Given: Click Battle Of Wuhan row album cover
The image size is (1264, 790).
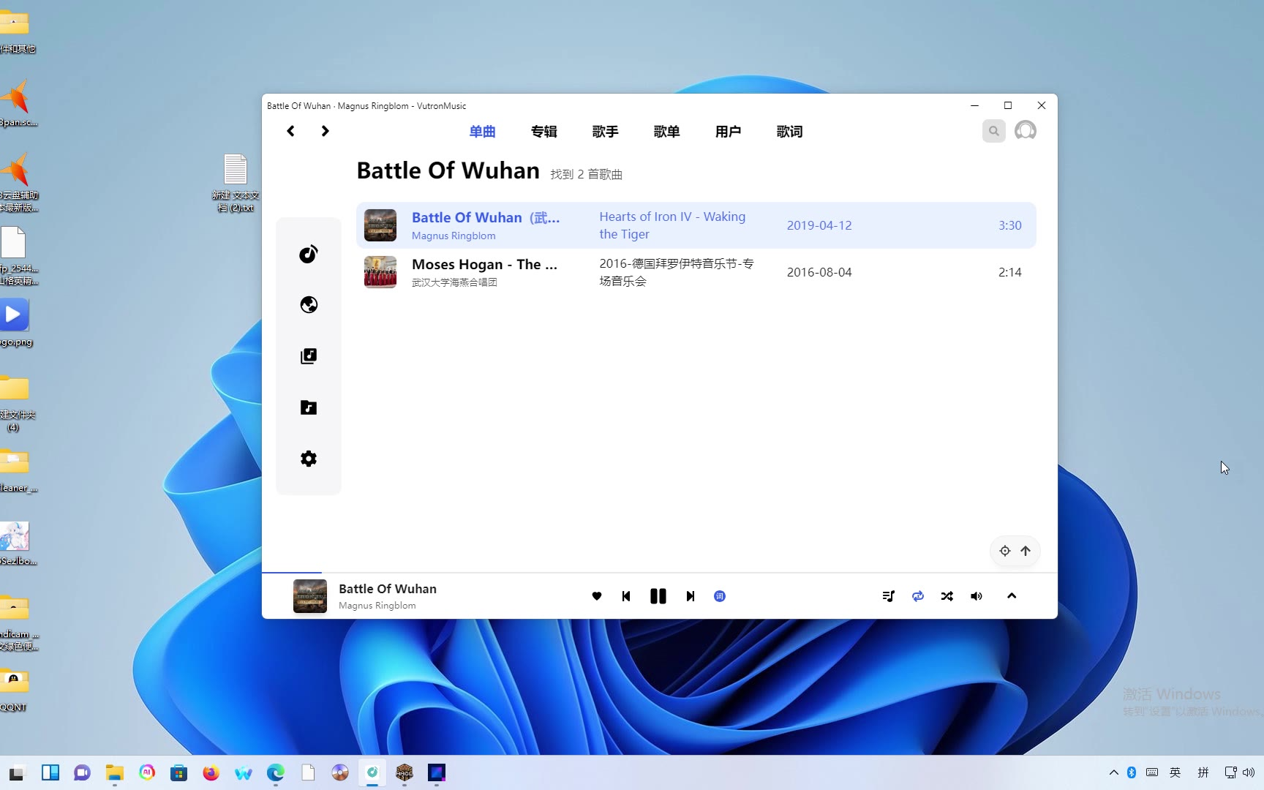Looking at the screenshot, I should 380,225.
